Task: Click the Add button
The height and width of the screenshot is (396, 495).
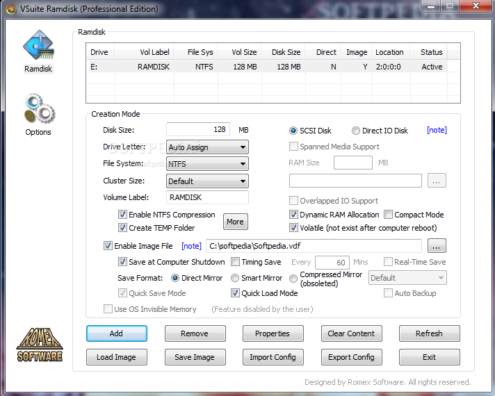Action: pos(117,333)
